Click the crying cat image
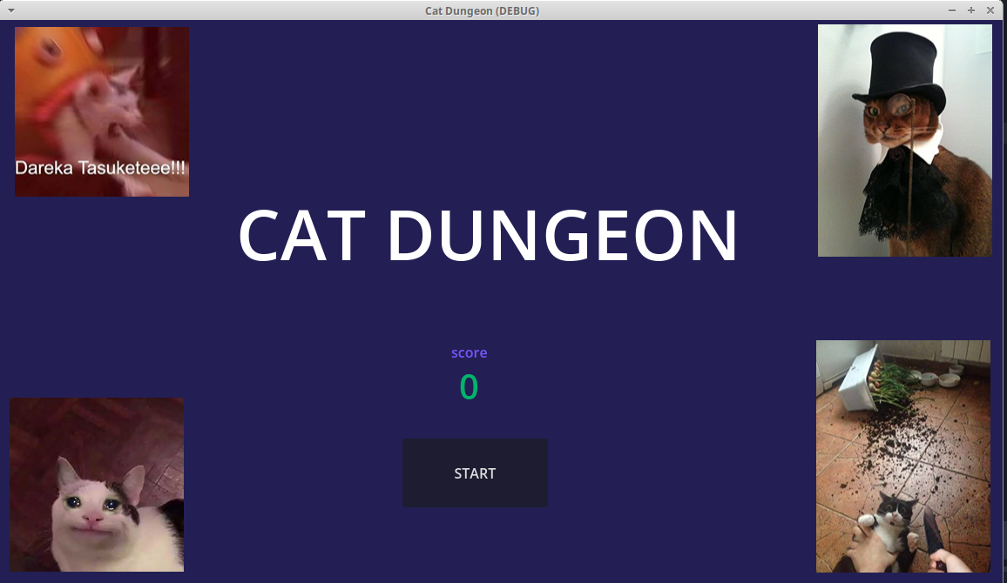The height and width of the screenshot is (583, 1007). pyautogui.click(x=96, y=485)
